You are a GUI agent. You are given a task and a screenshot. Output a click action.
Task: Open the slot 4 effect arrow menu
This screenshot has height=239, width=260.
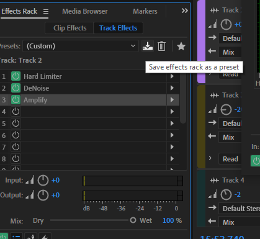tap(172, 112)
